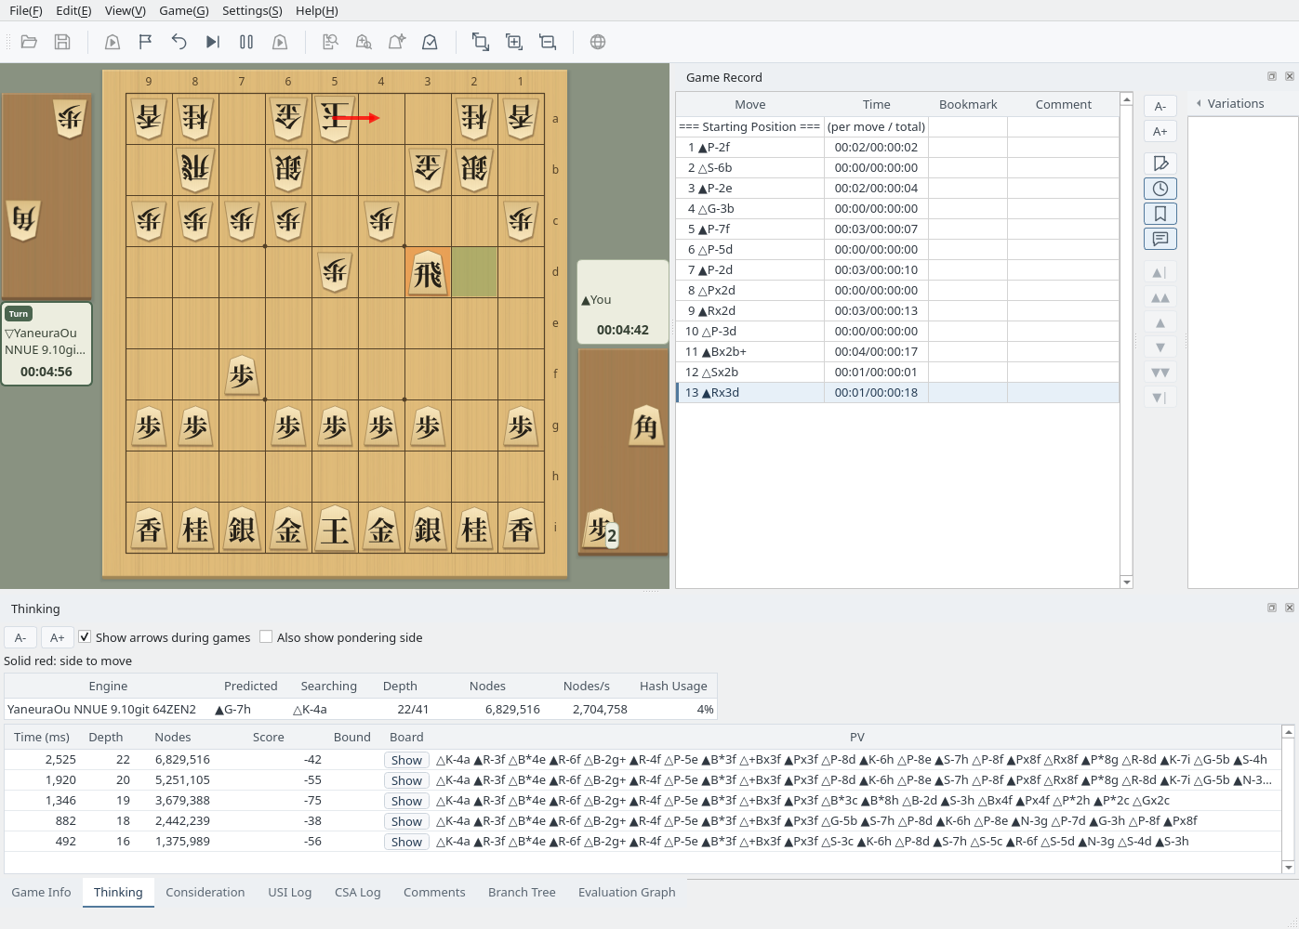Resign using the flag toolbar icon
The image size is (1299, 929).
pyautogui.click(x=146, y=42)
